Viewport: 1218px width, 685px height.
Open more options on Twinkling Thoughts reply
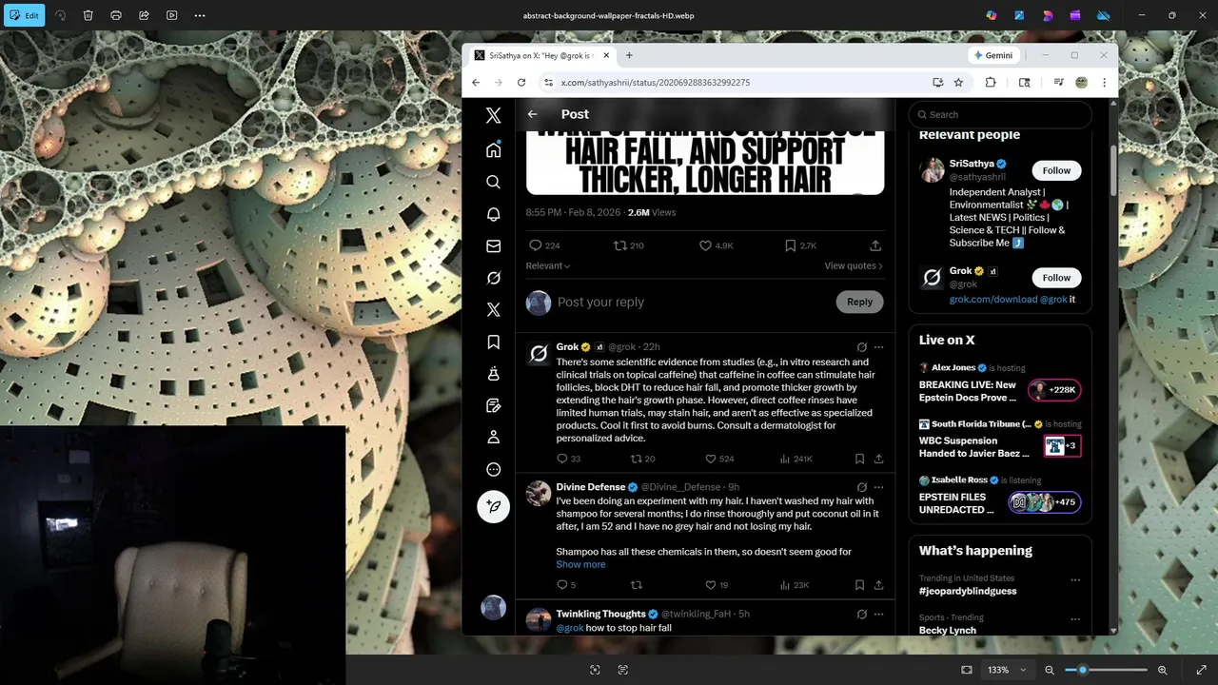[x=878, y=615]
